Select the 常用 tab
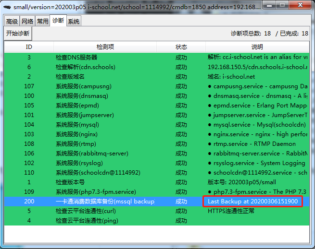315x249 pixels. [x=43, y=22]
